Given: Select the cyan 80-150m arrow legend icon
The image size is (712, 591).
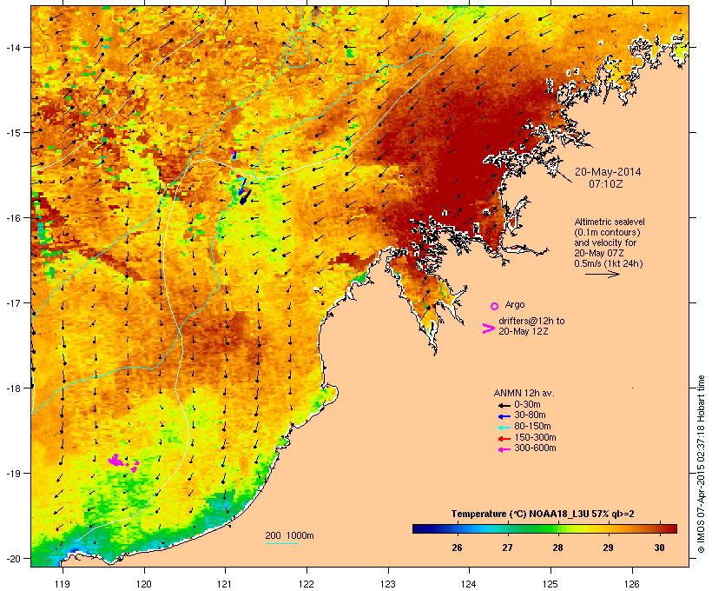Looking at the screenshot, I should (504, 428).
